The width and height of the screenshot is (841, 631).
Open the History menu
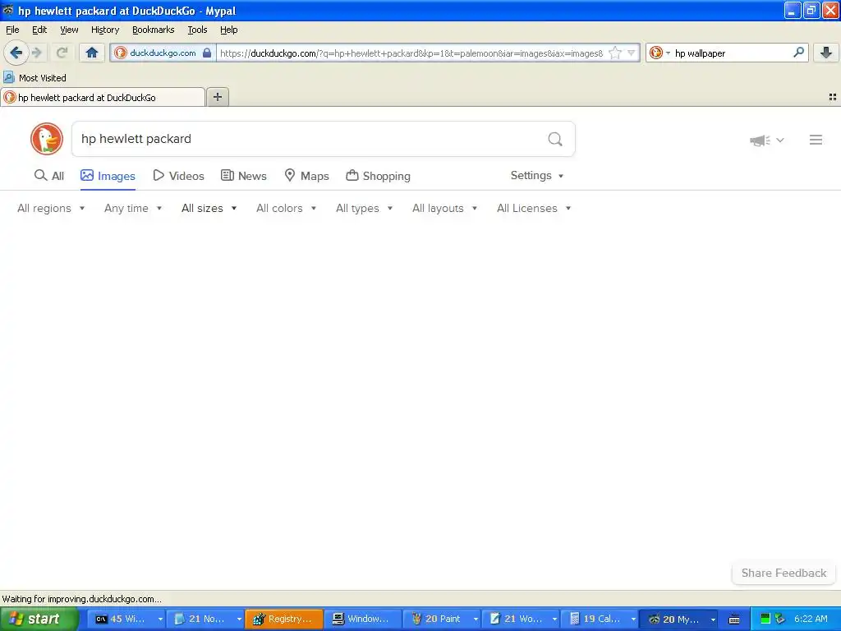(105, 30)
